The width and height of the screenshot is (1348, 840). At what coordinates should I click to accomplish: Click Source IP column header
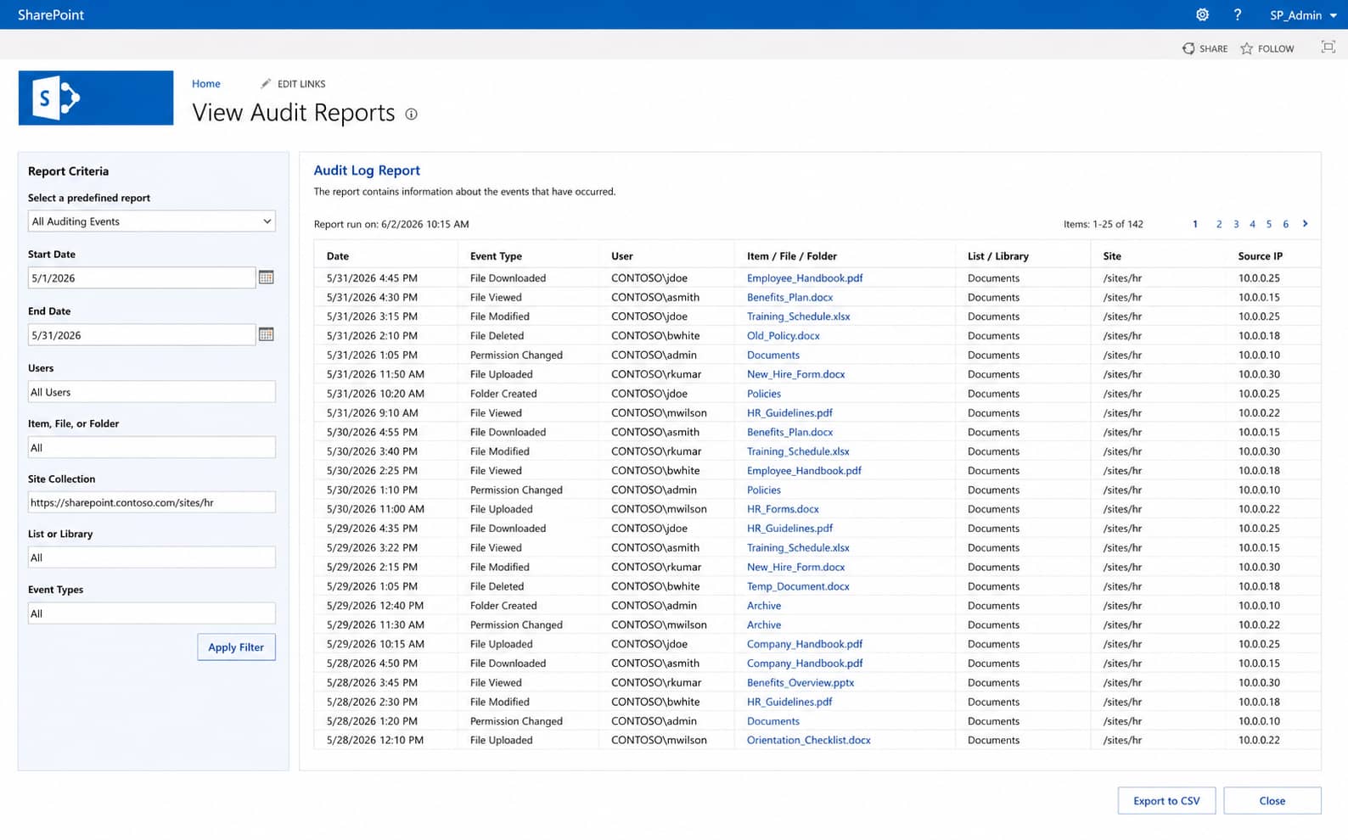(x=1261, y=256)
